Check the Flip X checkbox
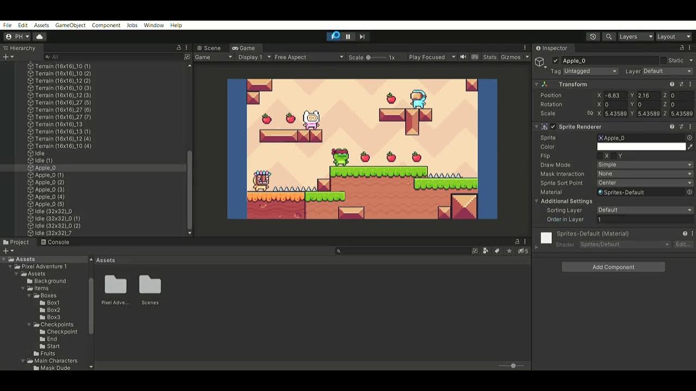 (600, 156)
